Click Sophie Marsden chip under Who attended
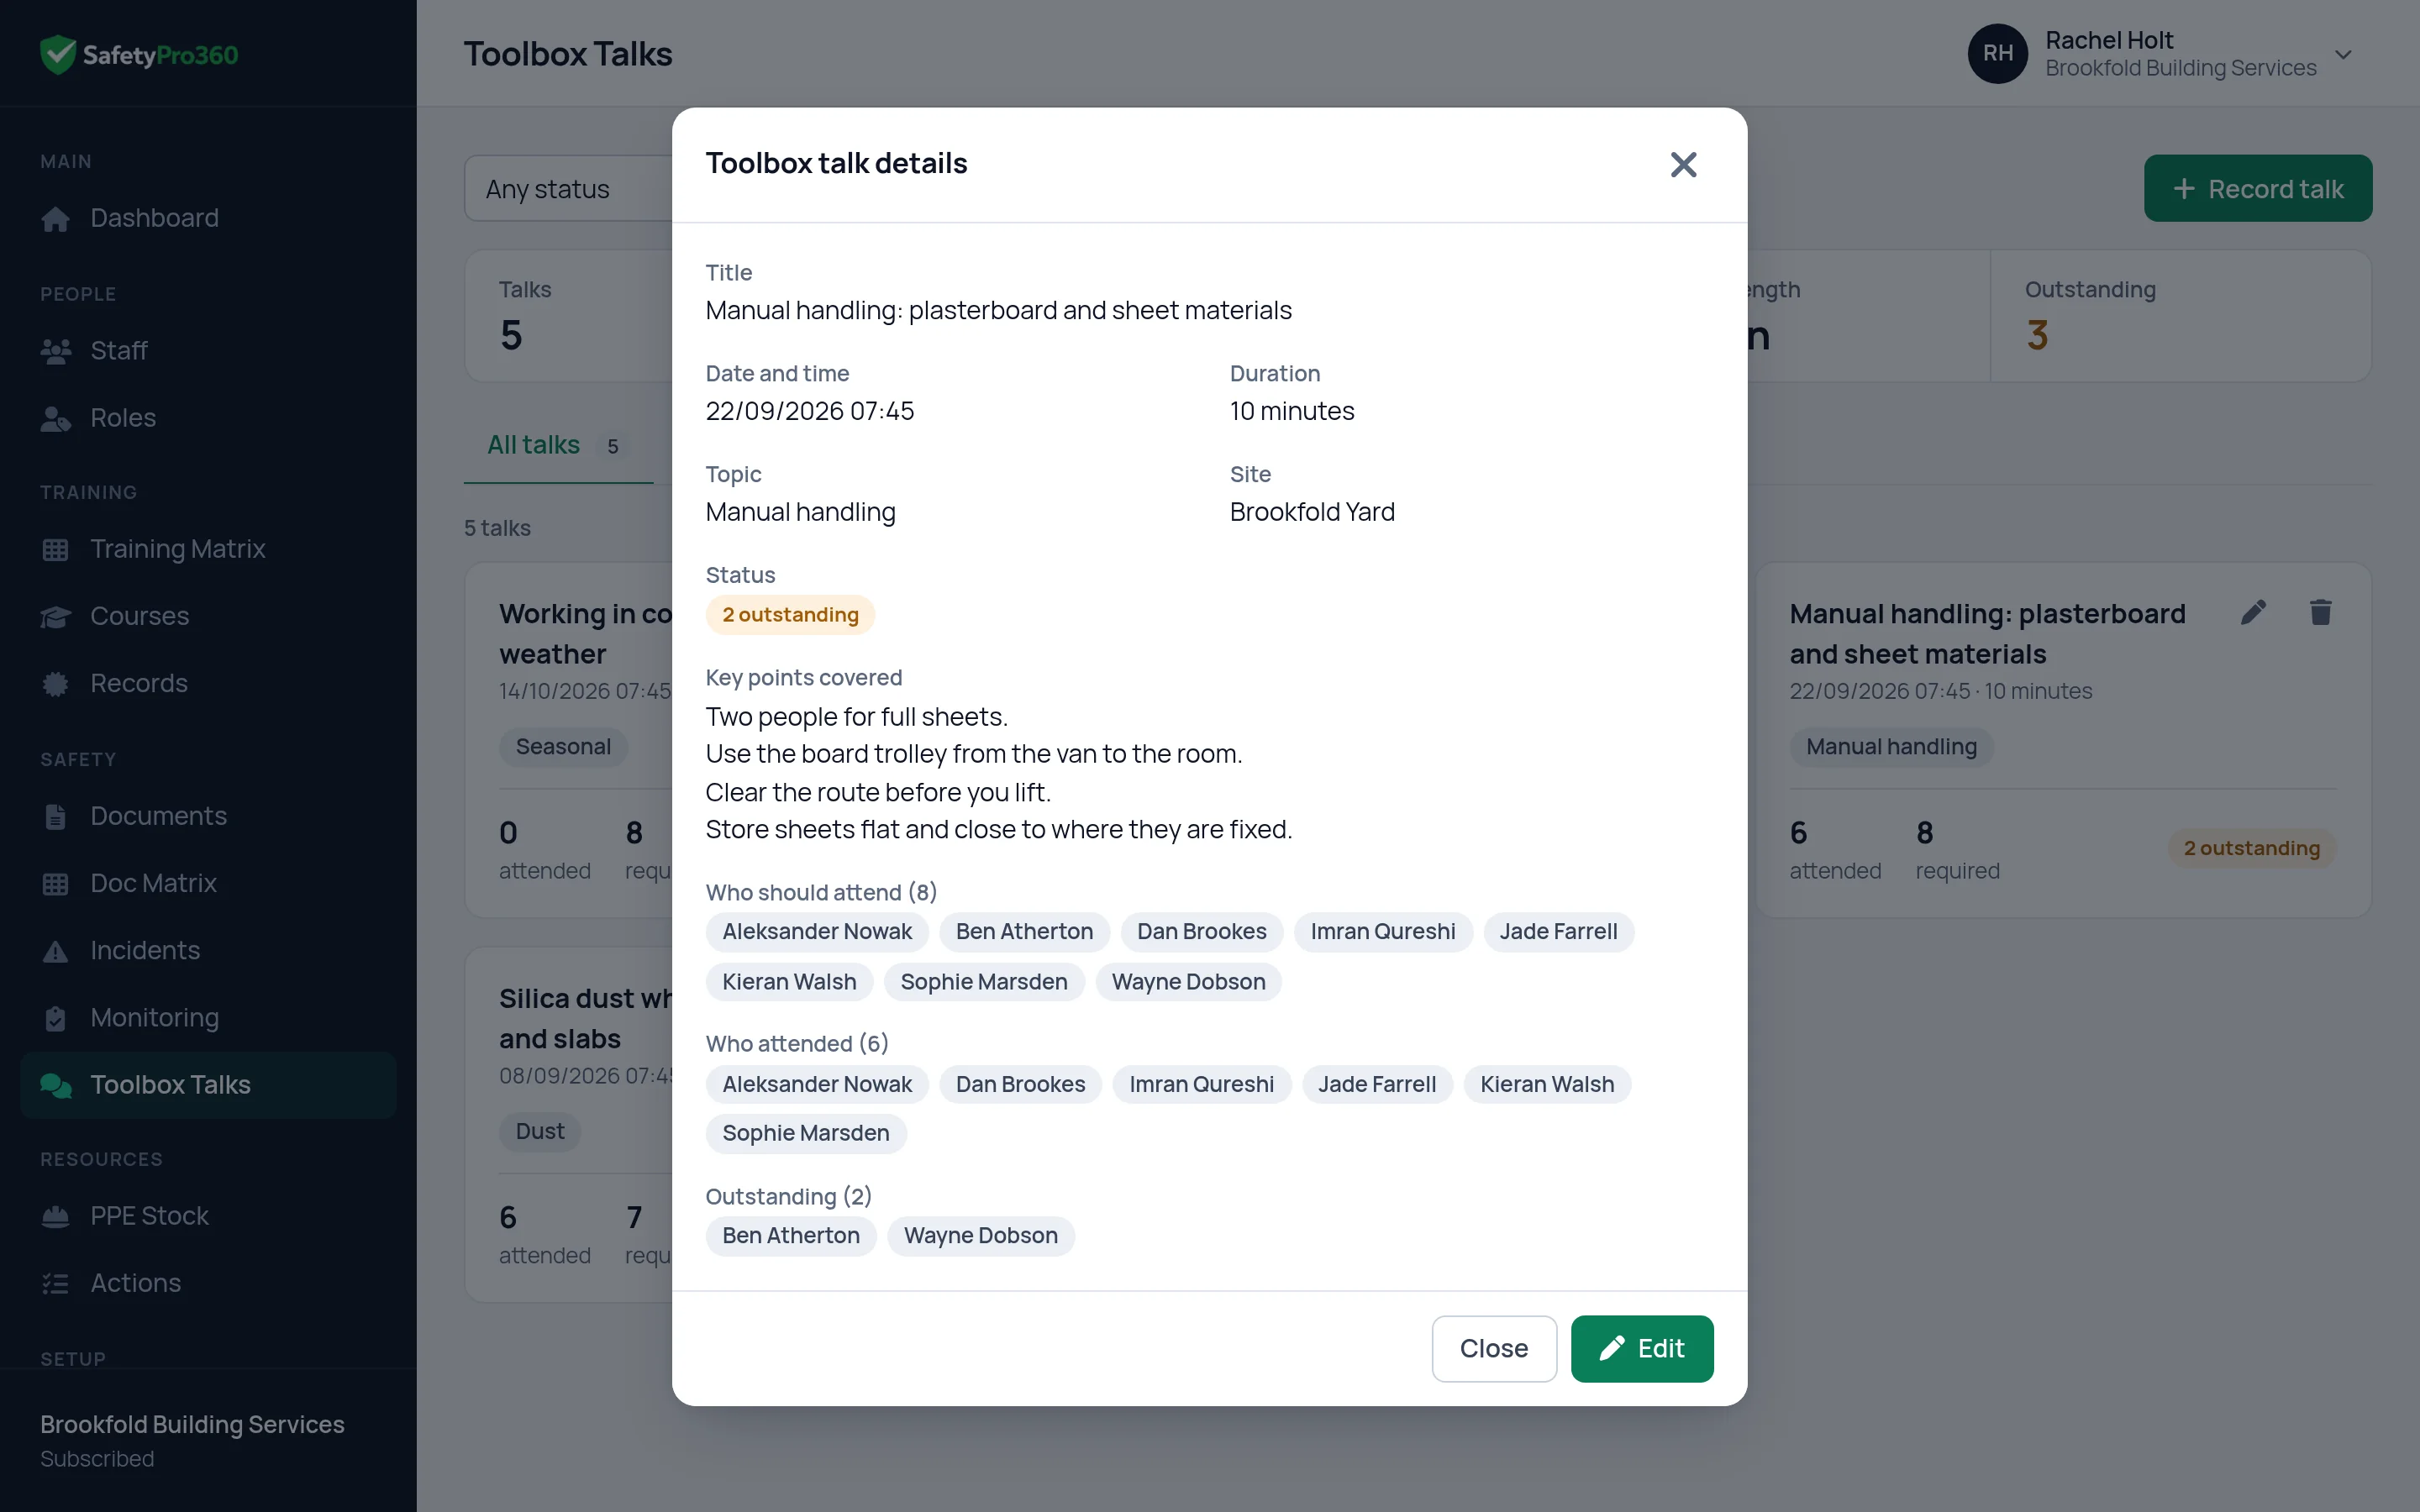 pyautogui.click(x=805, y=1133)
